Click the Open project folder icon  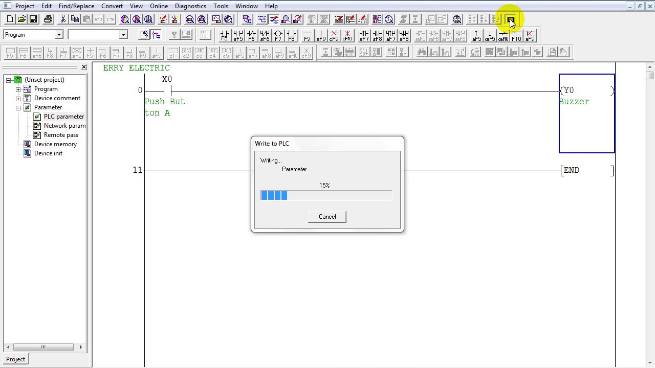[x=21, y=19]
